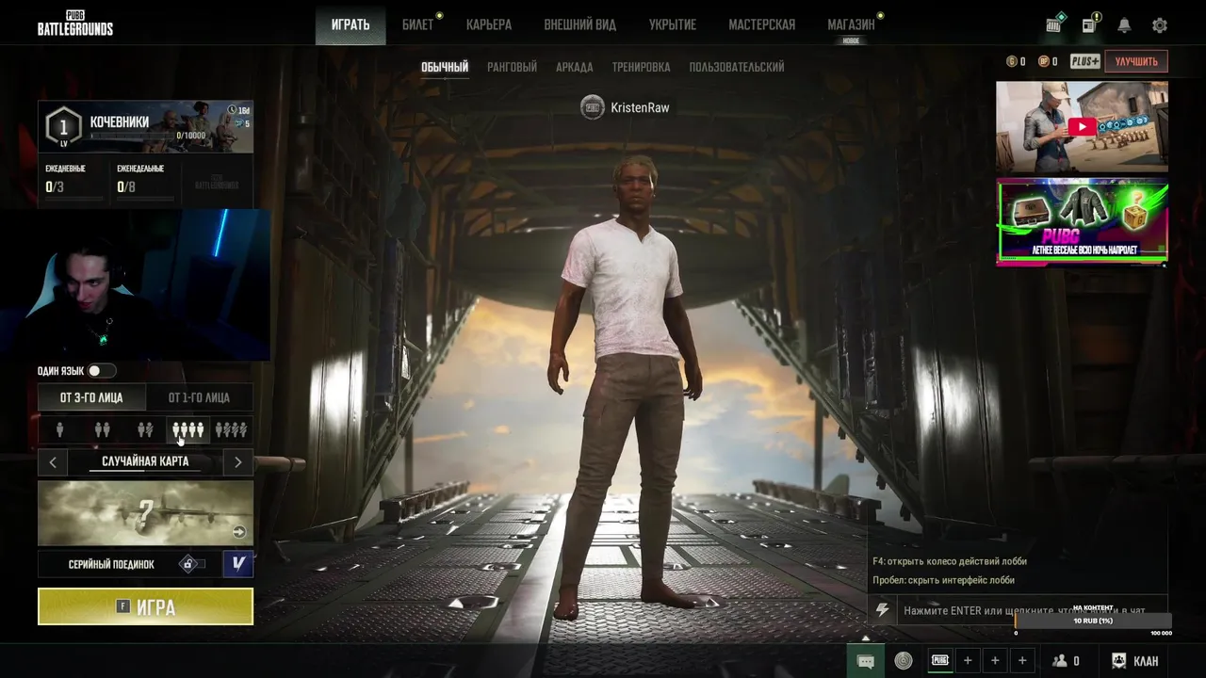Image resolution: width=1206 pixels, height=678 pixels.
Task: Click the G-Coin balance icon
Action: pos(1012,61)
